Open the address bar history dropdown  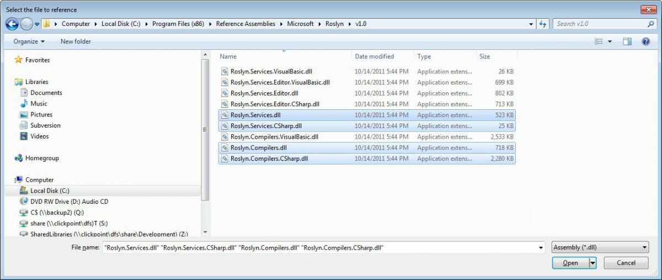[531, 24]
